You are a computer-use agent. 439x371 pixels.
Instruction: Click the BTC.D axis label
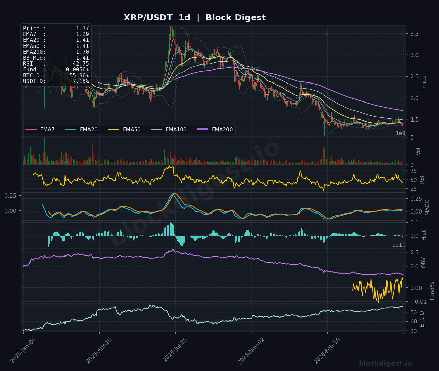click(x=422, y=319)
